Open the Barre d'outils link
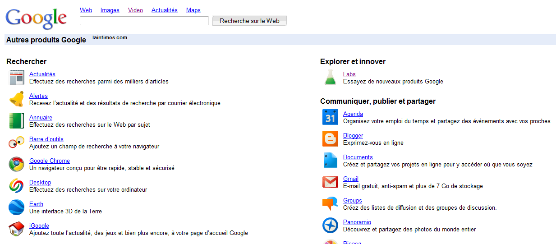The height and width of the screenshot is (244, 556). pyautogui.click(x=46, y=139)
